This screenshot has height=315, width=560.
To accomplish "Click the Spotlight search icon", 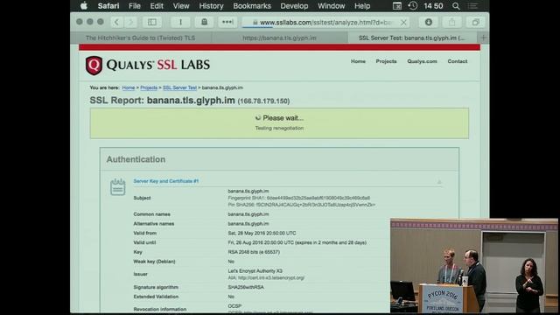I will coord(456,6).
